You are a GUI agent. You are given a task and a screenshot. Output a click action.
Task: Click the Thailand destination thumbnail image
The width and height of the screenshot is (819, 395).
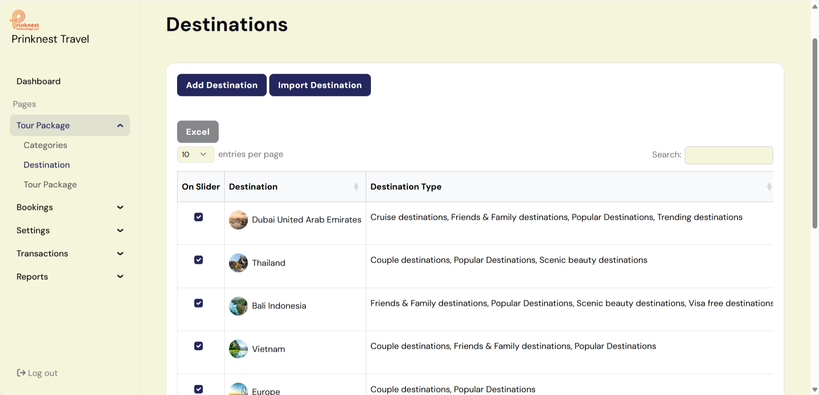click(x=238, y=263)
